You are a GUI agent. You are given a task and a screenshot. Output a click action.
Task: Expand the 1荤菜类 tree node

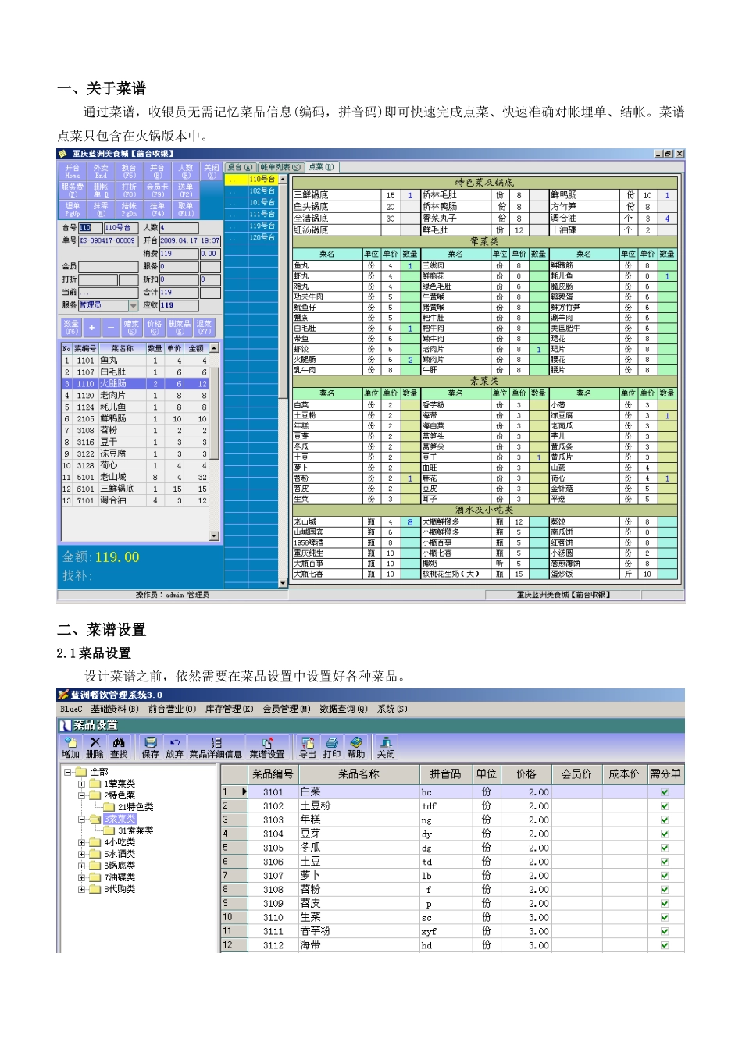(81, 784)
